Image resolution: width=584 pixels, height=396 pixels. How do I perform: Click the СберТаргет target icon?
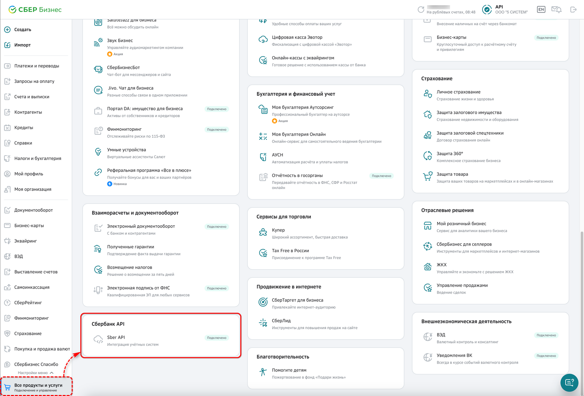263,302
